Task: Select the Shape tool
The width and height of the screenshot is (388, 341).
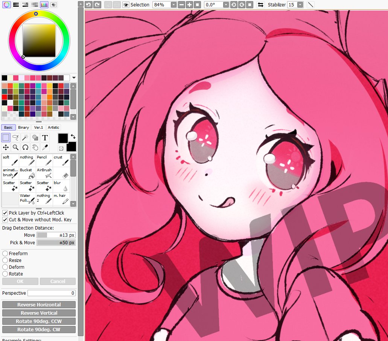Action: (35, 137)
